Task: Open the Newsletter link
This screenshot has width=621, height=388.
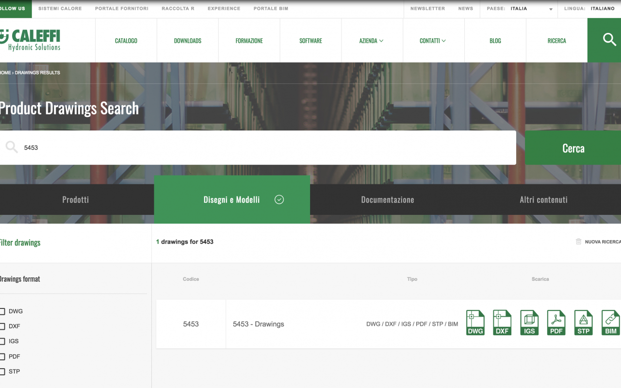Action: click(427, 9)
